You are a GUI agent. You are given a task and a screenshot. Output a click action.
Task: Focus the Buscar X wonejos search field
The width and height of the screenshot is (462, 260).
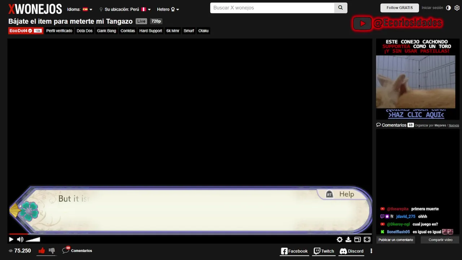click(272, 8)
